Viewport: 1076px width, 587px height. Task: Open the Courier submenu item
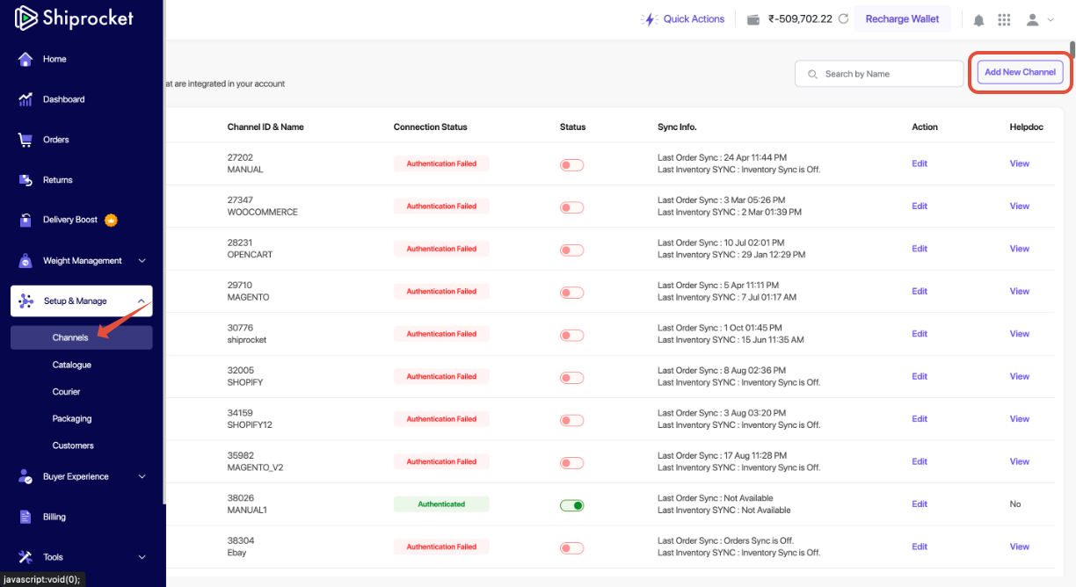tap(66, 392)
